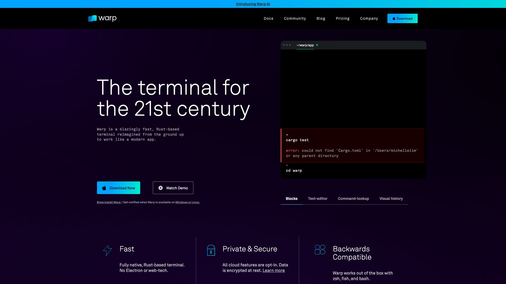
Task: Click the plus new-tab icon in terminal
Action: pyautogui.click(x=317, y=45)
